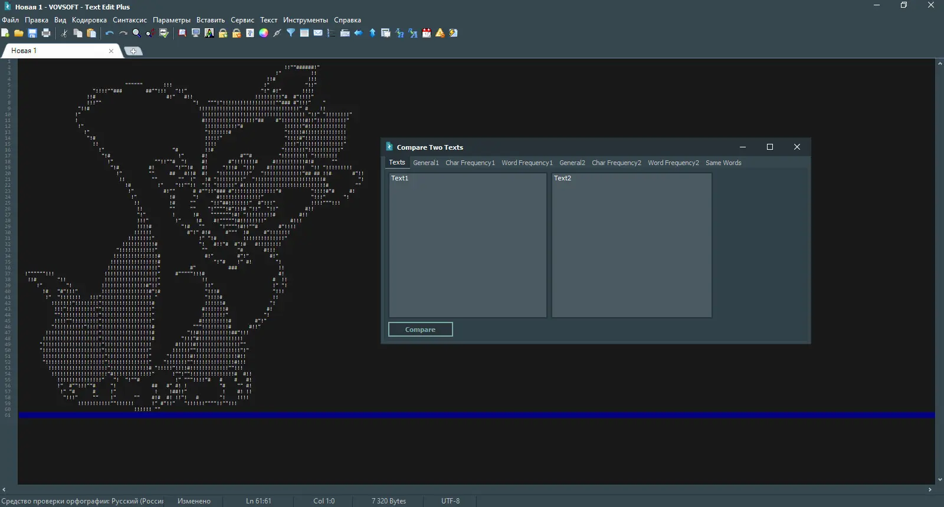
Task: Switch to the Char Frequency2 tab
Action: [x=617, y=163]
